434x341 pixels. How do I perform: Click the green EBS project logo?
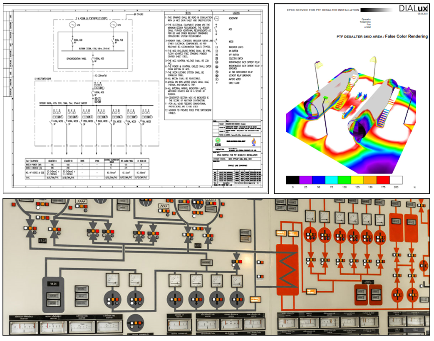click(218, 142)
